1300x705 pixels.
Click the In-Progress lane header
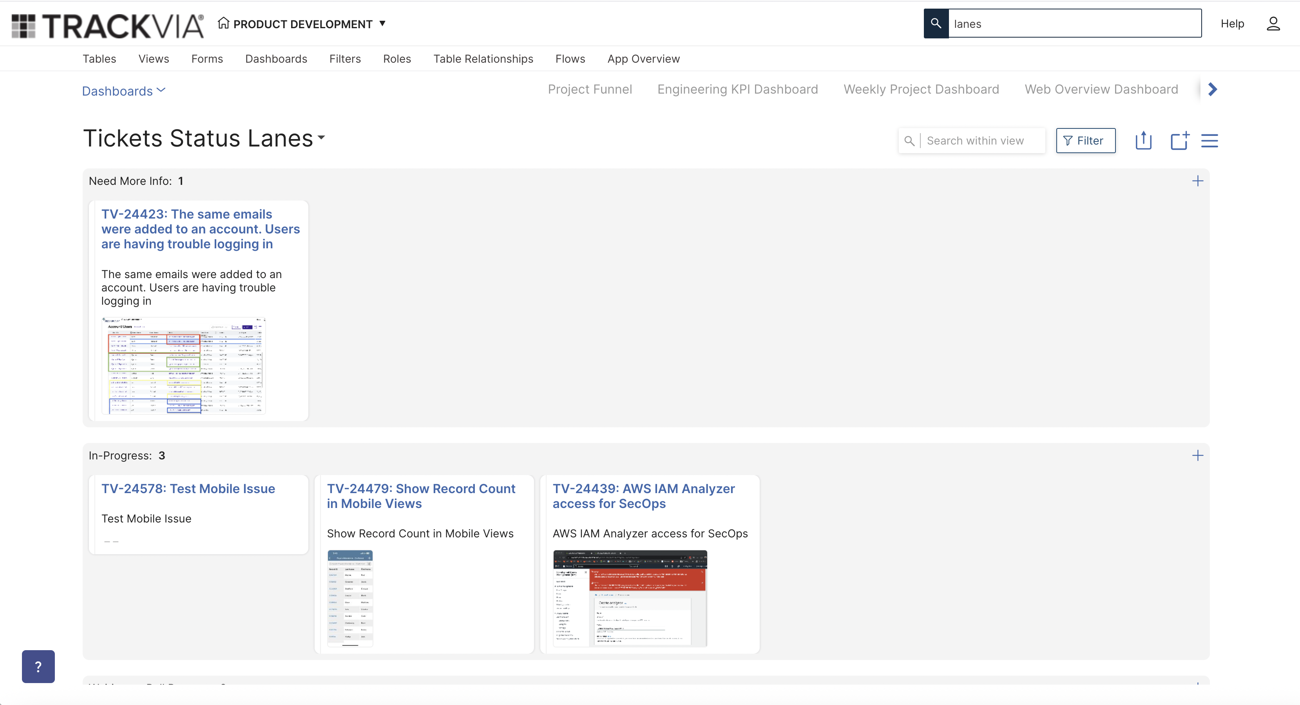127,456
